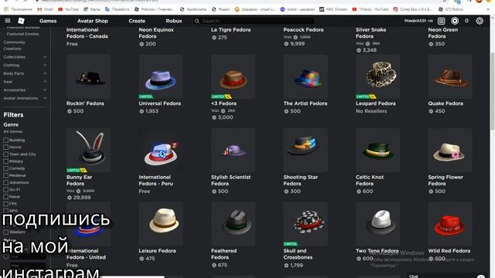Select Featured Emotes in sidebar
The width and height of the screenshot is (495, 278).
pyautogui.click(x=22, y=34)
